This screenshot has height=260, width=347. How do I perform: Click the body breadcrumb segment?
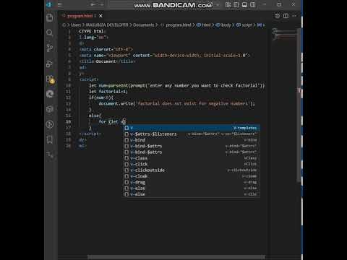coord(223,25)
